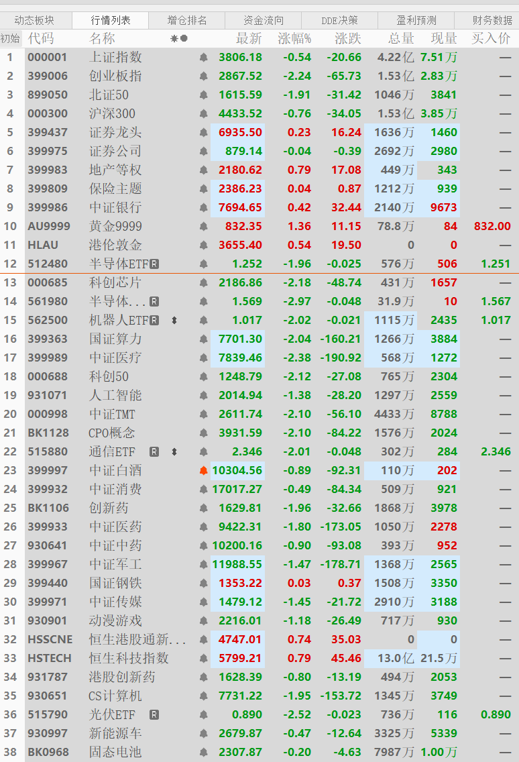Screen dimensions: 519x762
Task: Click the marker icons in the header row
Action: point(179,38)
